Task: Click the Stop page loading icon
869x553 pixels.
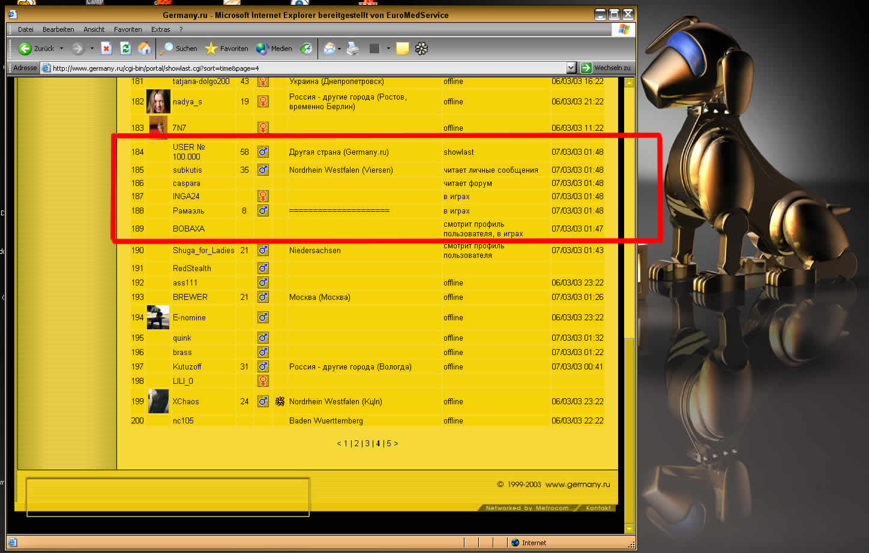Action: [x=106, y=49]
